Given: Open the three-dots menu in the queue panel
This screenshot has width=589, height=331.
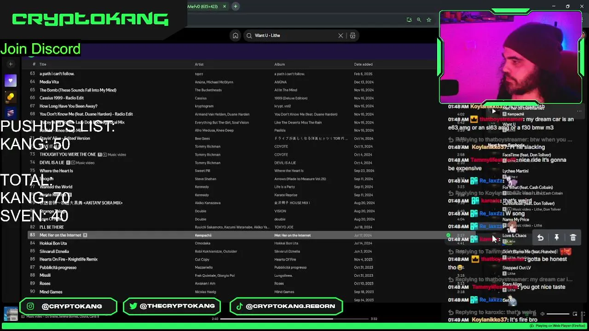Looking at the screenshot, I should (x=579, y=111).
